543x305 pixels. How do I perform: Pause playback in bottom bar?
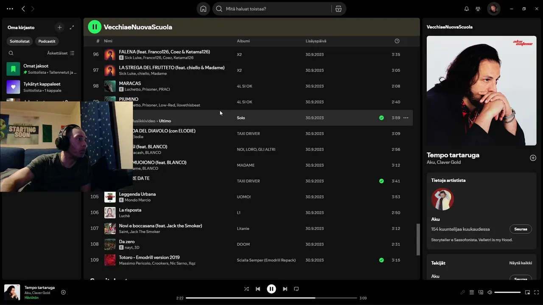tap(271, 289)
